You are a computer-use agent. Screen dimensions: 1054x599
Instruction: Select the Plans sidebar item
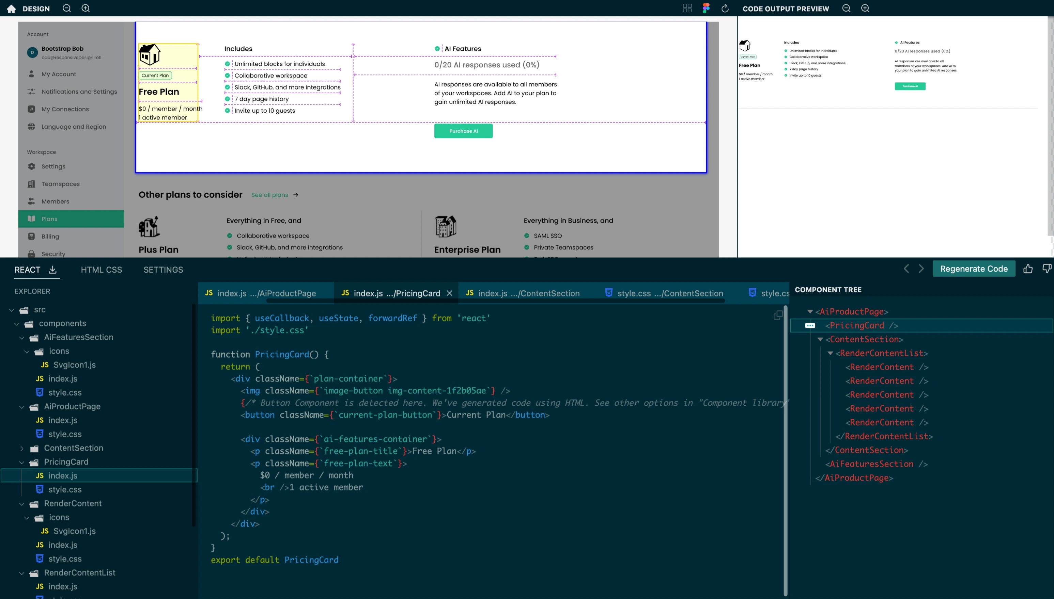pyautogui.click(x=71, y=219)
